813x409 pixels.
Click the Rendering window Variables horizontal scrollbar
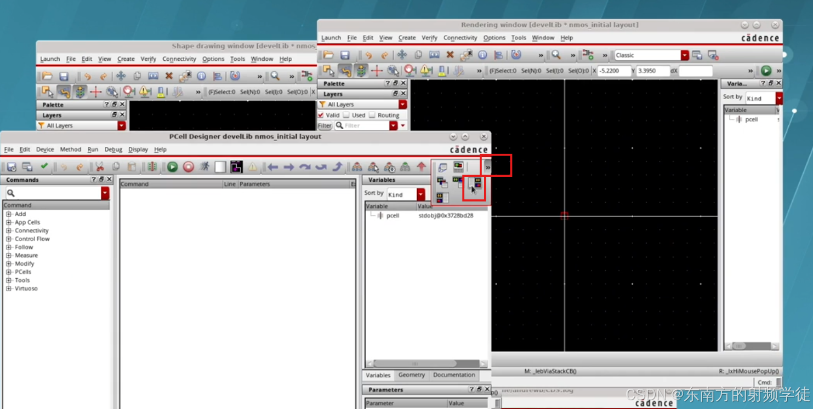[752, 346]
